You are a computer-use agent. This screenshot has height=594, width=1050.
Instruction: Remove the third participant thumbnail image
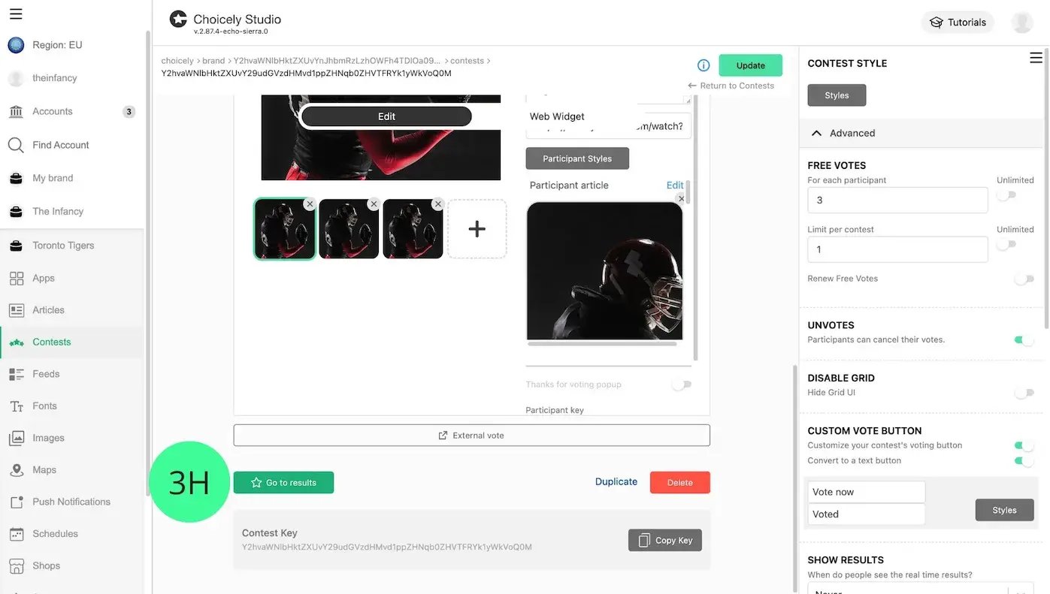click(437, 204)
